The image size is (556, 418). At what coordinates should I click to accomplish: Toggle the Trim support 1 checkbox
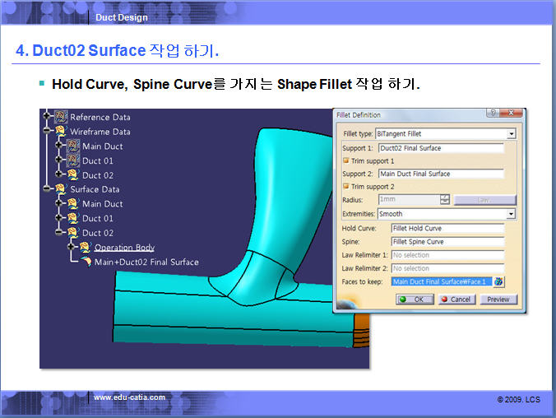[x=346, y=161]
